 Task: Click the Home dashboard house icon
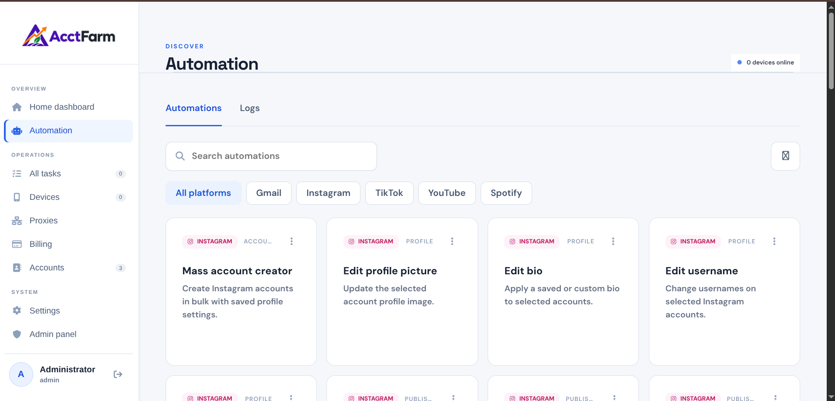click(17, 107)
